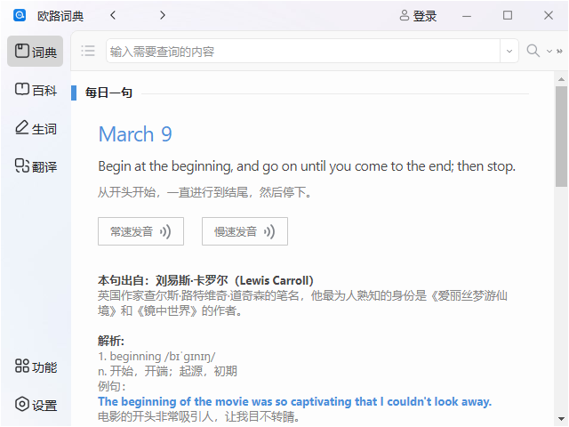Screen dimensions: 569x427
Task: Click the vertical scrollbar thumb
Action: (561, 135)
